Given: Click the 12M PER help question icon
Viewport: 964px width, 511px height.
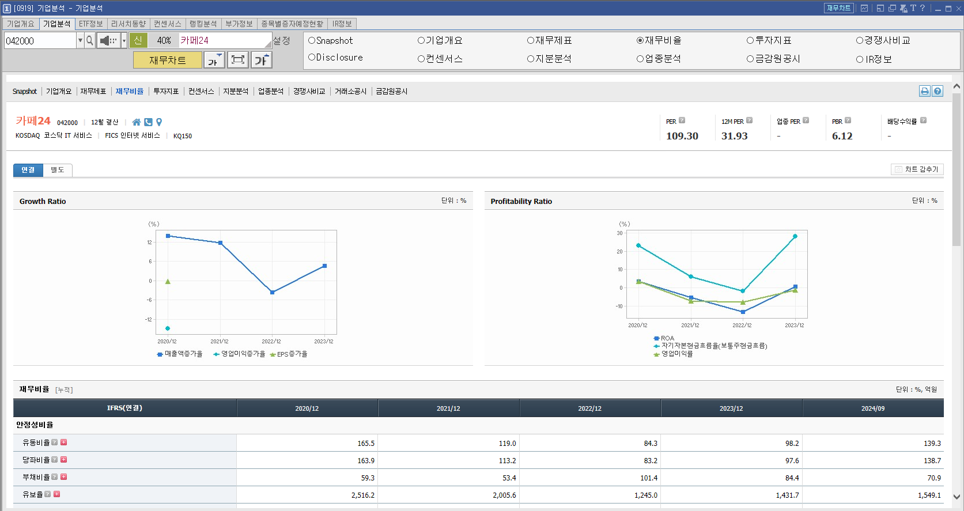Looking at the screenshot, I should coord(749,120).
